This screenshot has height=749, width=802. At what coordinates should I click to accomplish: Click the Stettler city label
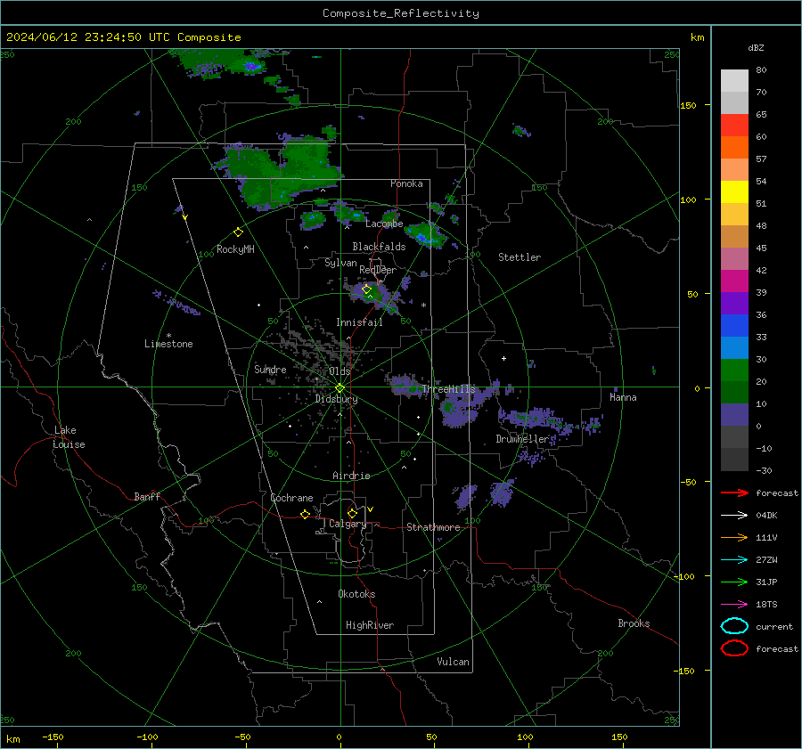[520, 257]
